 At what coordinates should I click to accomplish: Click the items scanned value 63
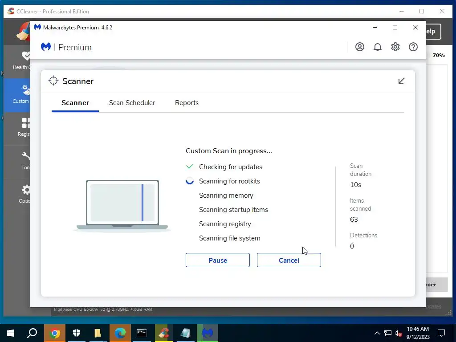coord(354,219)
